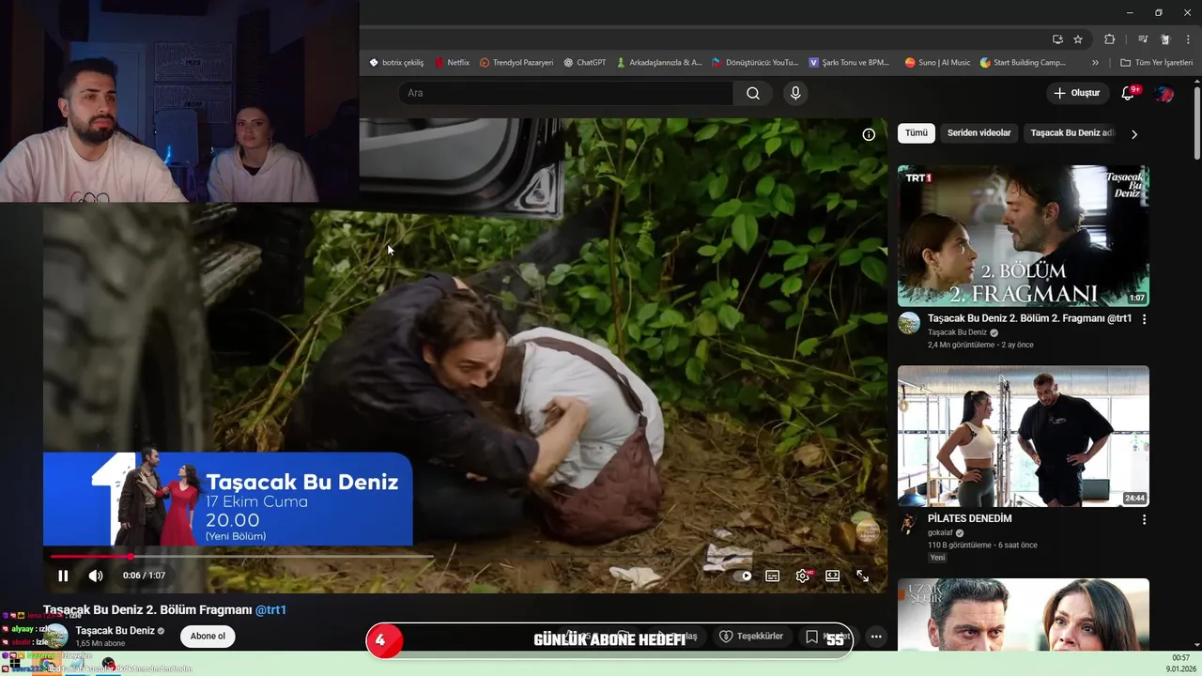Click the YouTube search magnifier button
The width and height of the screenshot is (1202, 676).
click(753, 93)
